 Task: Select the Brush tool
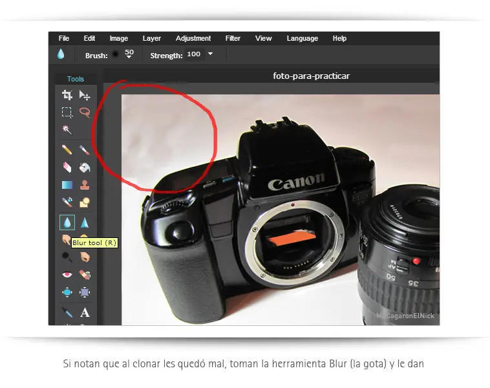[85, 150]
